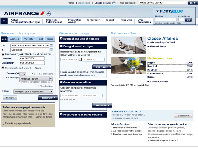Image resolution: width=198 pixels, height=148 pixels.
Task: Click Plus d'options link
Action: (x=46, y=86)
